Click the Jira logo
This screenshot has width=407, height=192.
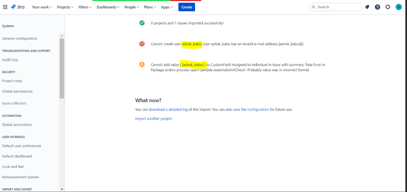(18, 7)
